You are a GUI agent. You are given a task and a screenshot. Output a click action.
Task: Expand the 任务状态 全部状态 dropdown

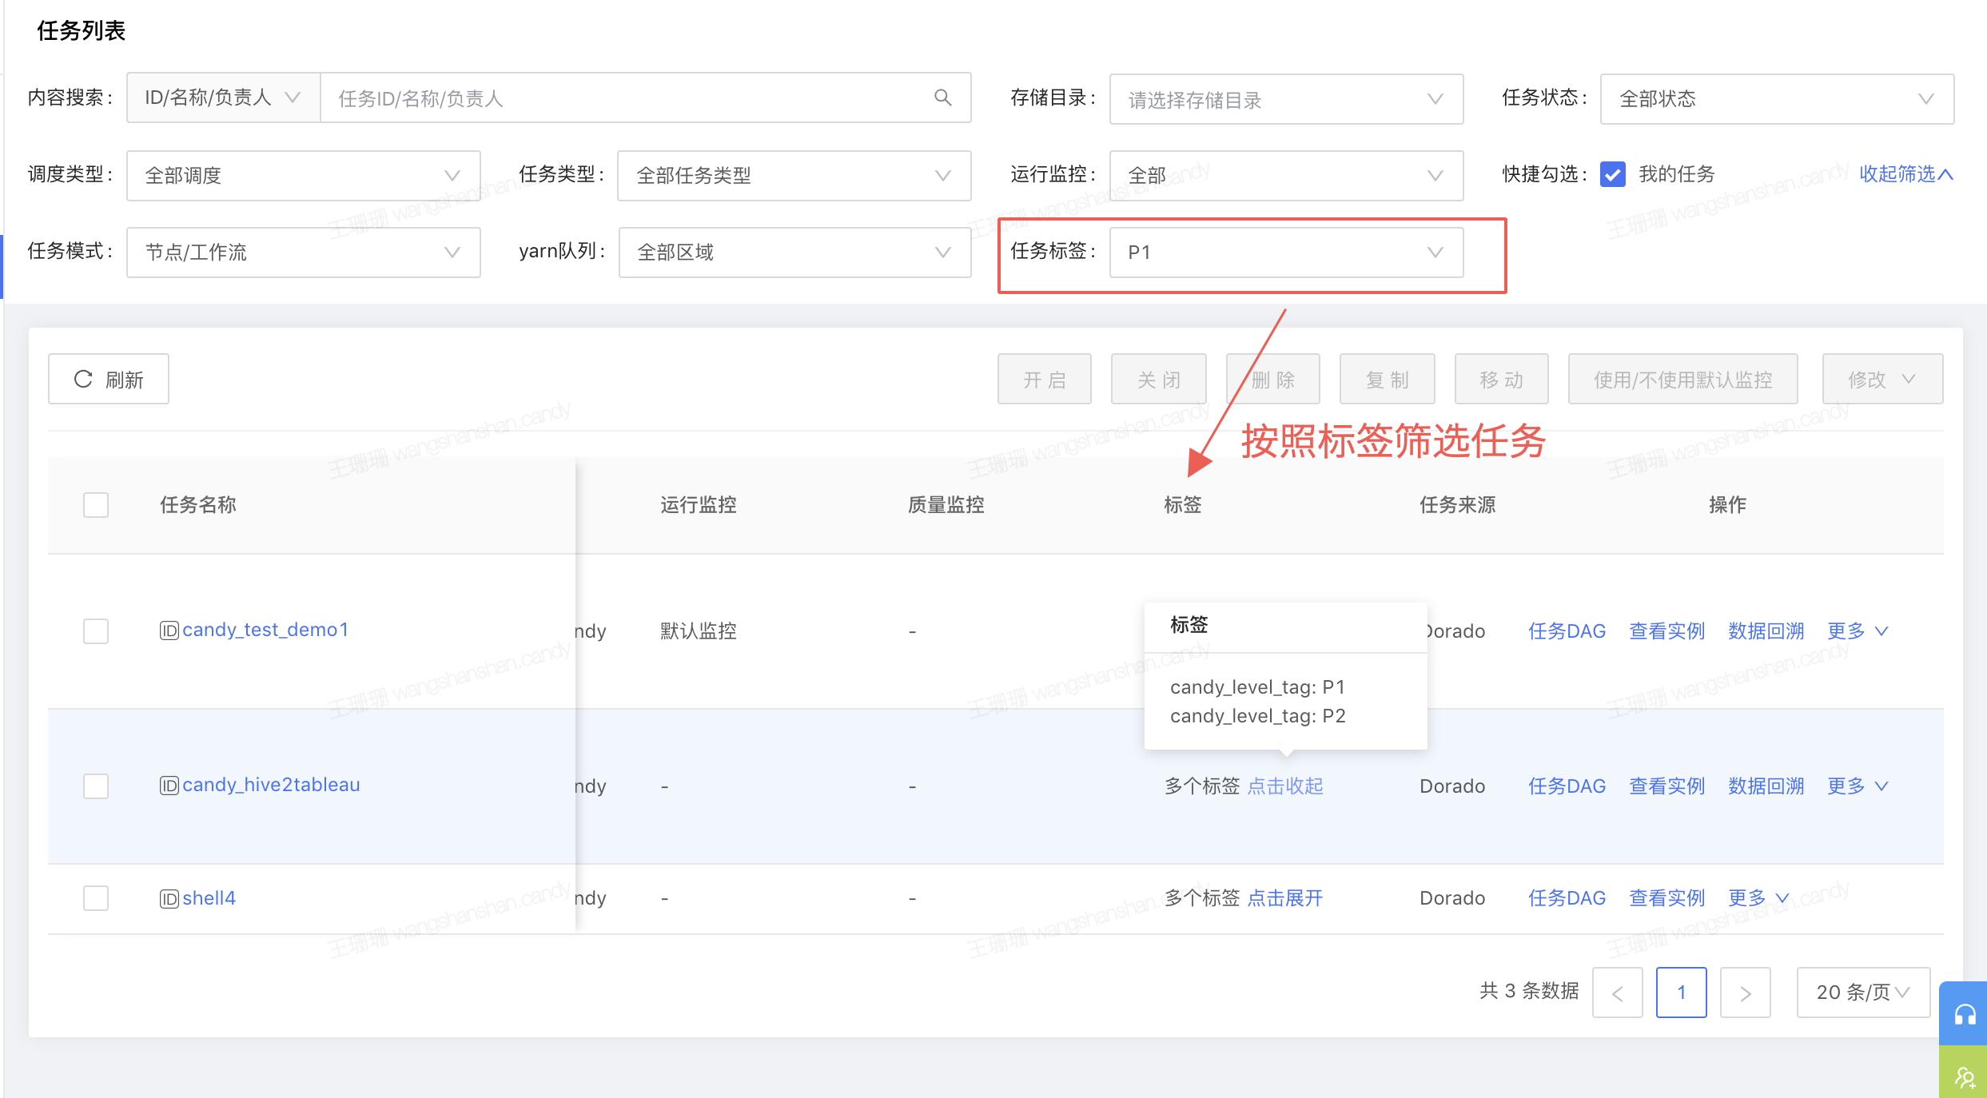[1776, 99]
